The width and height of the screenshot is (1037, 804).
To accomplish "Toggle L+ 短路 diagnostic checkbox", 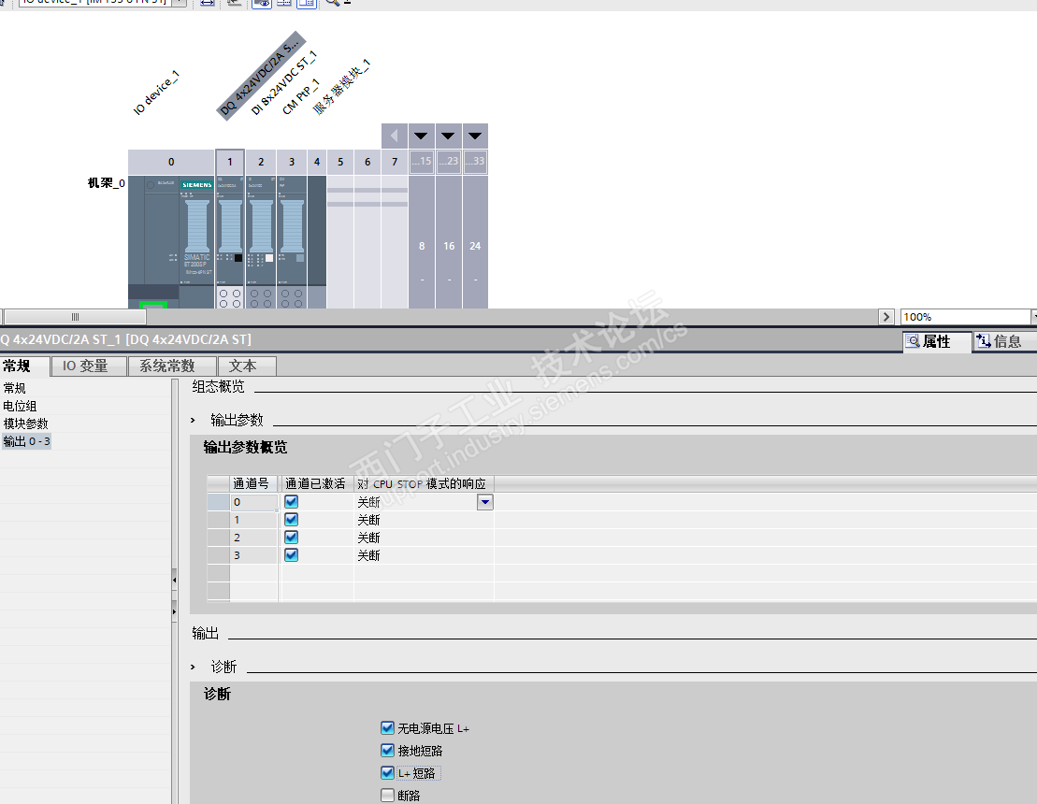I will 387,773.
